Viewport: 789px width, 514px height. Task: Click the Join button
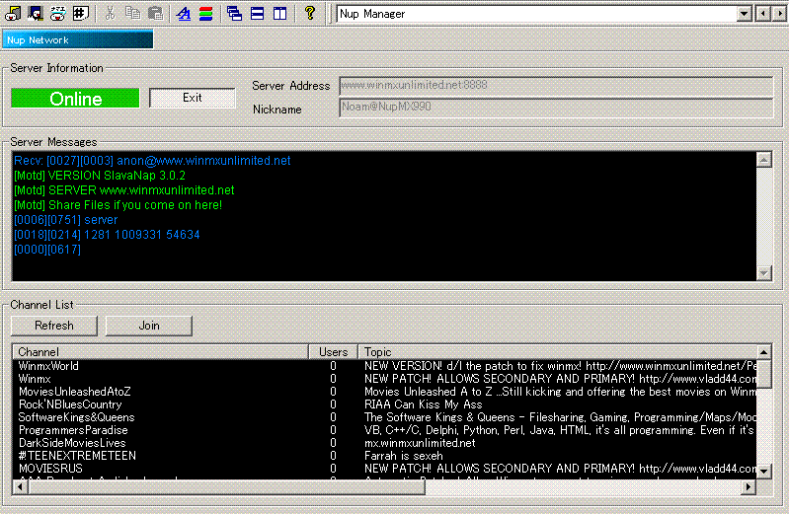tap(149, 326)
